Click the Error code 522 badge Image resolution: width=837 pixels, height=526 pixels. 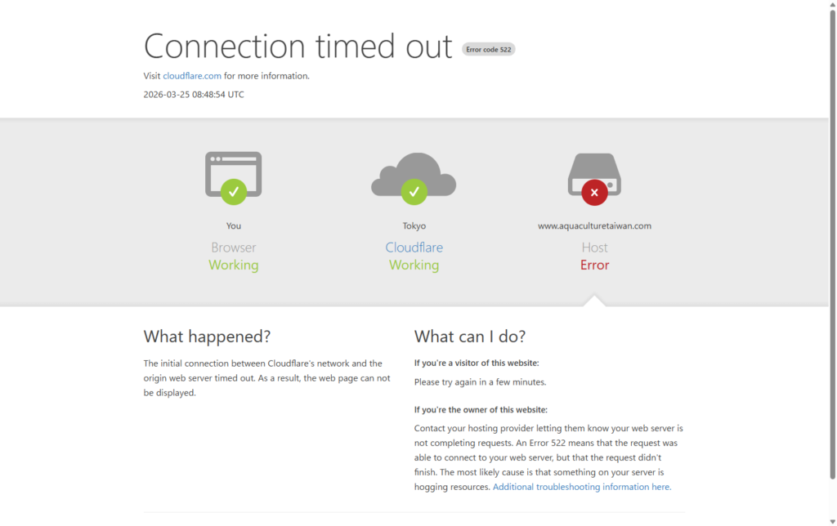tap(489, 49)
